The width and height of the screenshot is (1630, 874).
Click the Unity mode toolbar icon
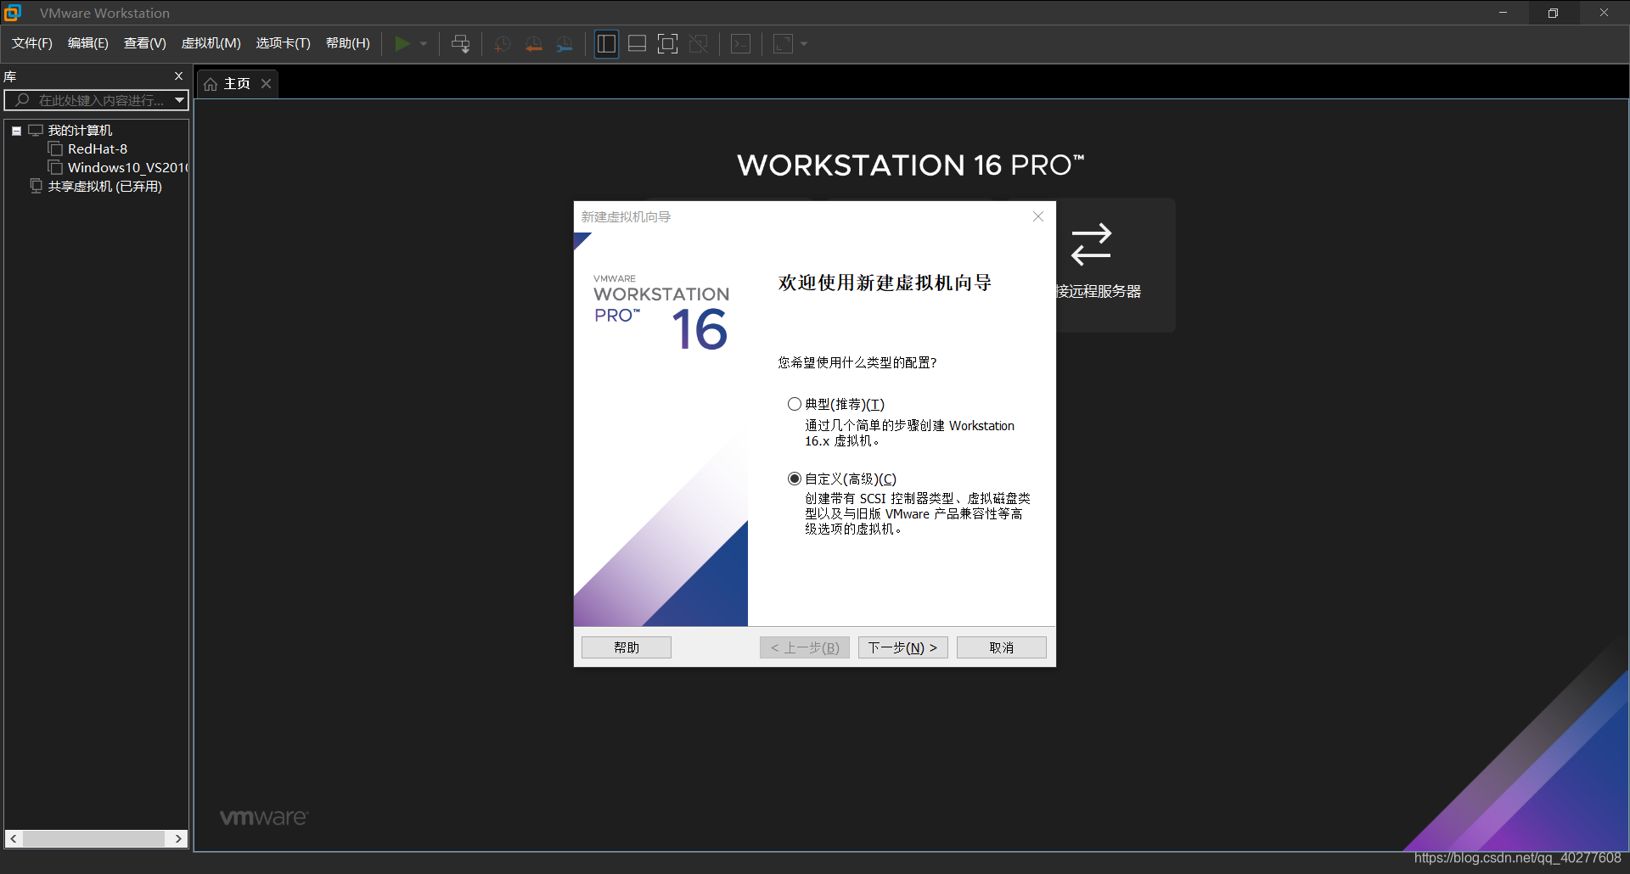[x=699, y=44]
